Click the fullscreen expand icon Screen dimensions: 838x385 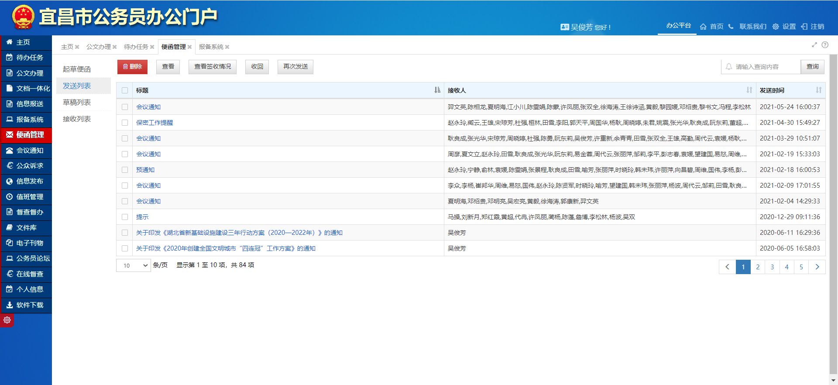click(x=814, y=45)
